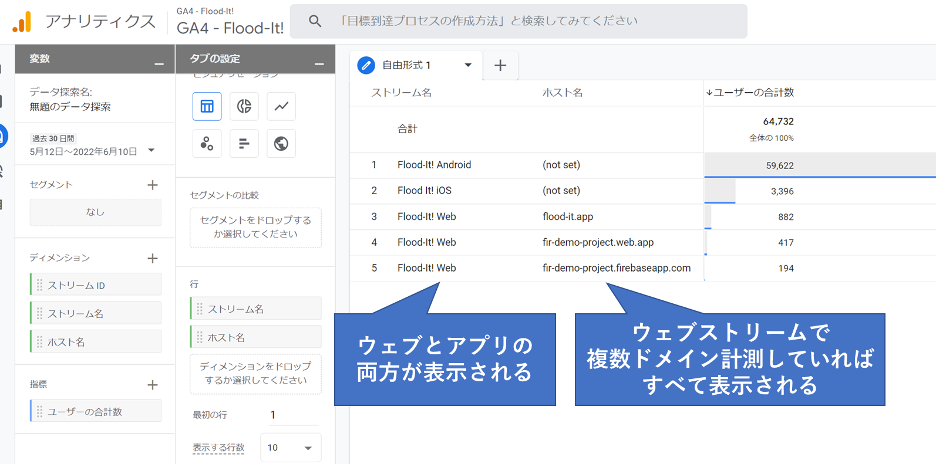
Task: Click the search magnifier icon
Action: (315, 21)
